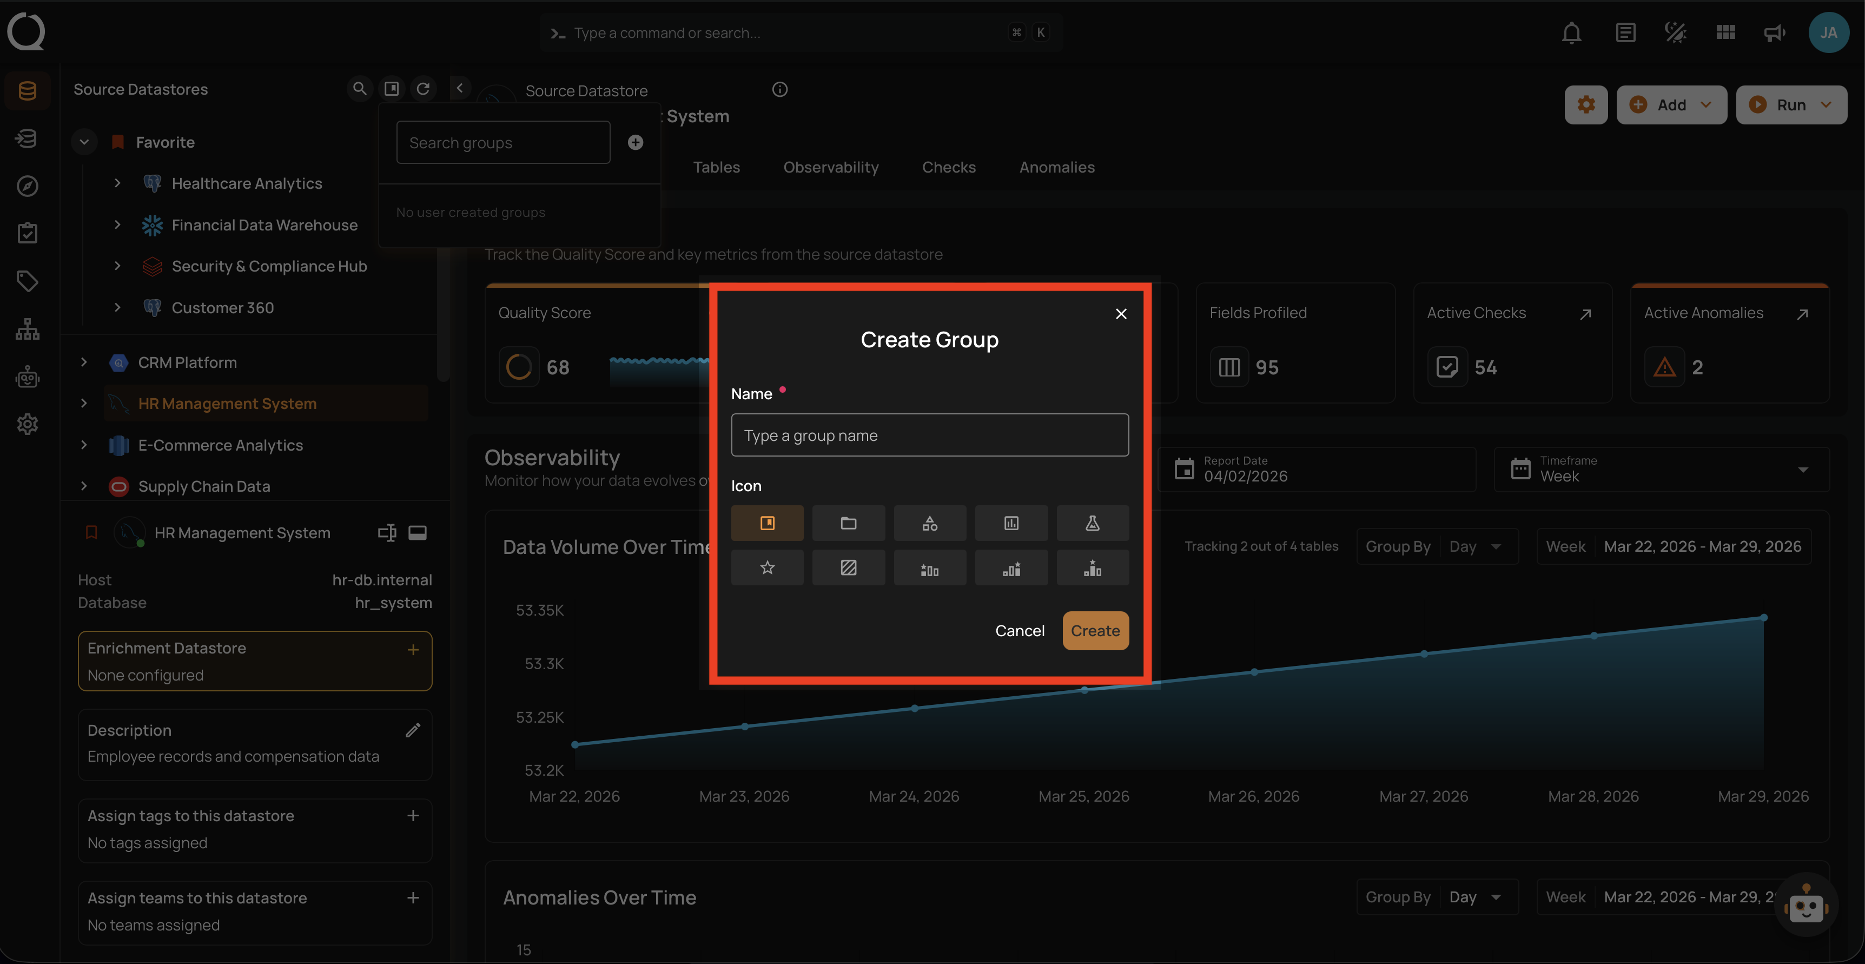This screenshot has height=964, width=1865.
Task: Select the flask icon for the new group
Action: click(x=1092, y=523)
